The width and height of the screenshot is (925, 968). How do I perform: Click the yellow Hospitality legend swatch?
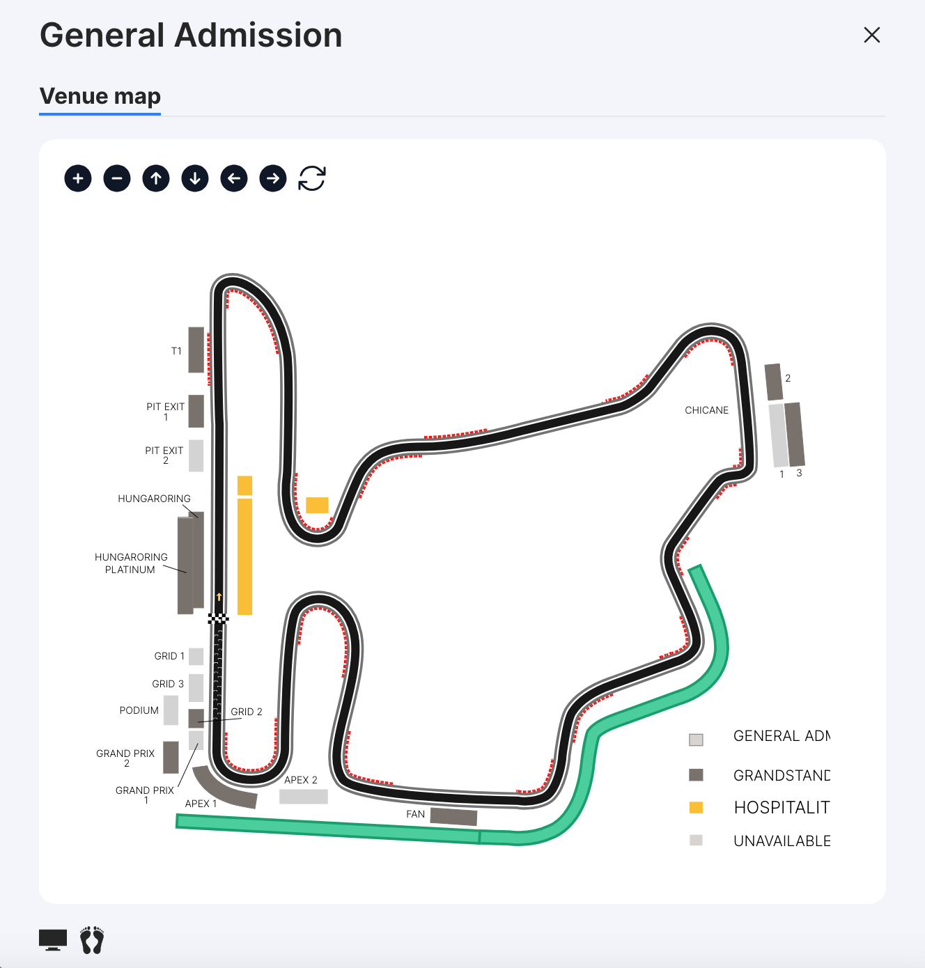pyautogui.click(x=696, y=808)
